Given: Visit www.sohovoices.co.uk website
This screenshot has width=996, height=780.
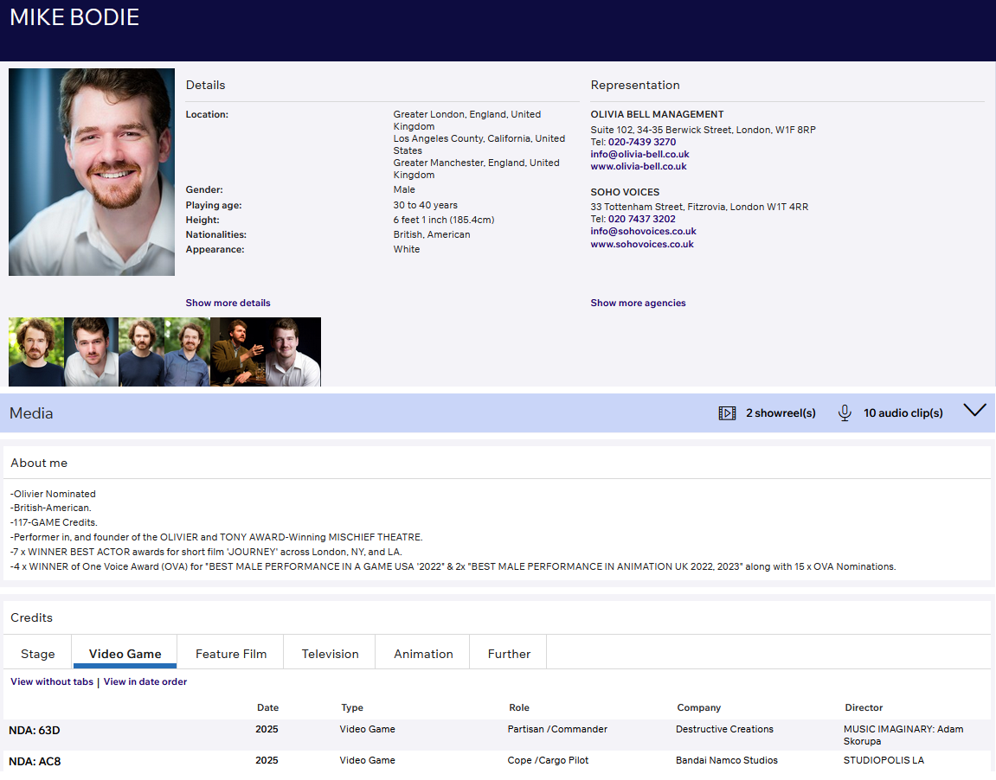Looking at the screenshot, I should [642, 244].
